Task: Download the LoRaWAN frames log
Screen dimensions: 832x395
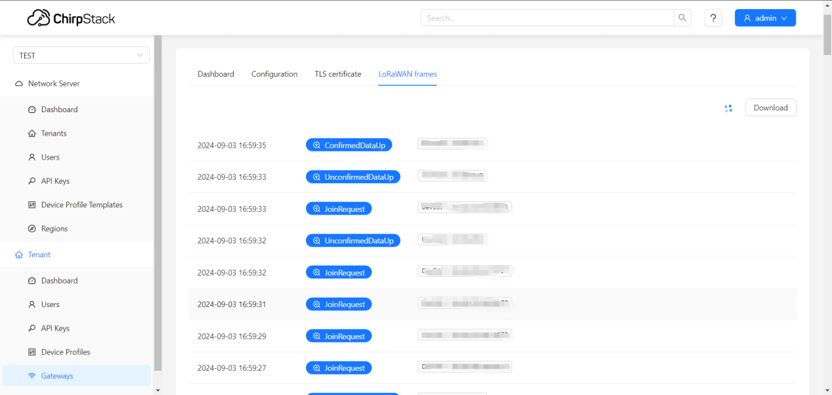Action: (770, 108)
